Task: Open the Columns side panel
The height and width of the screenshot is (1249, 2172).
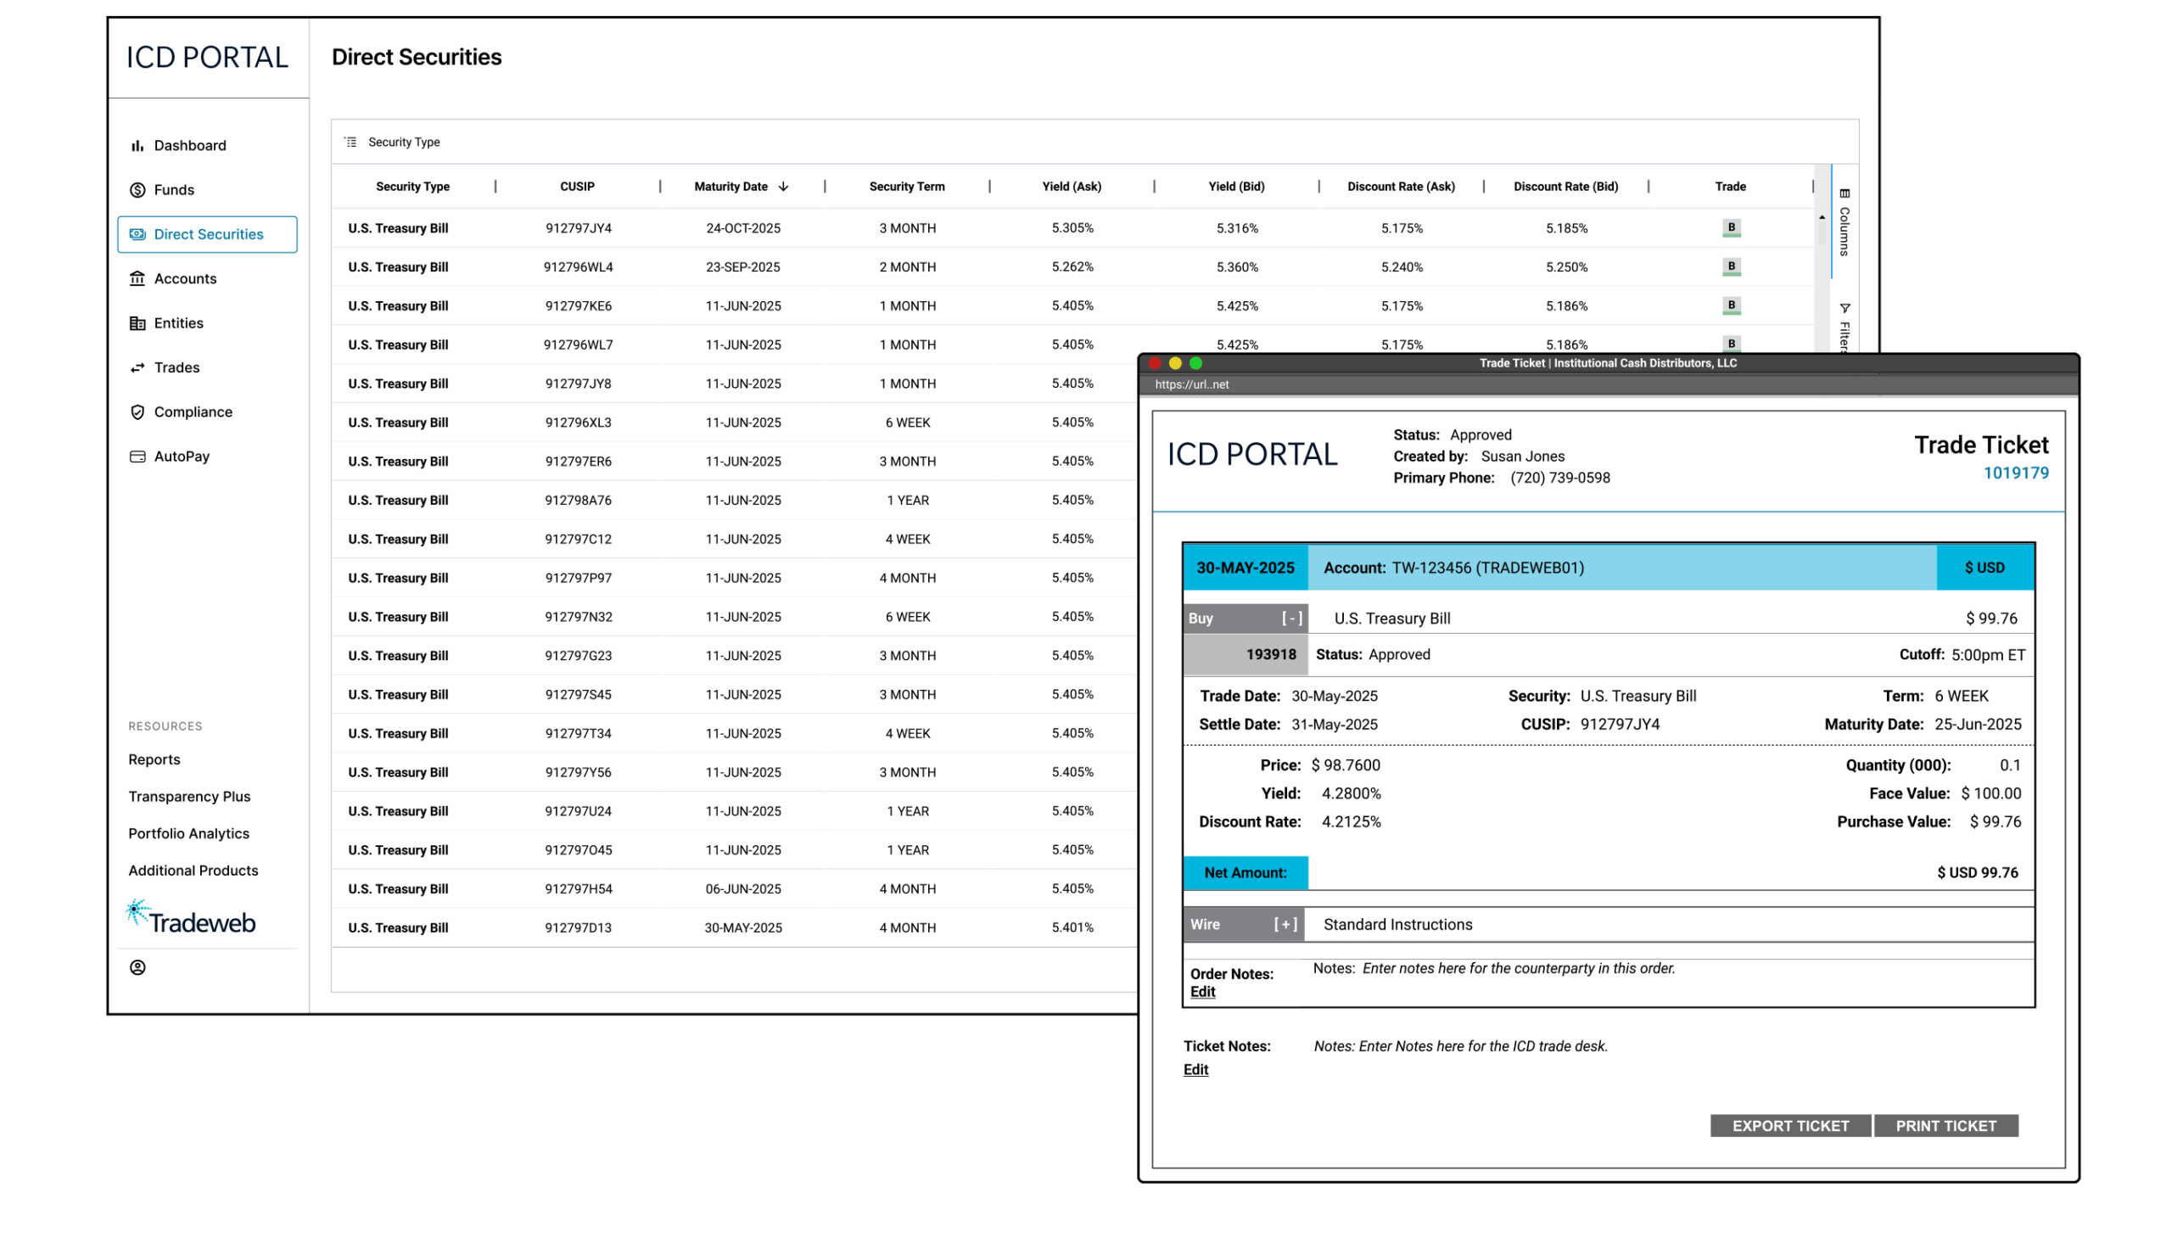Action: [x=1845, y=223]
